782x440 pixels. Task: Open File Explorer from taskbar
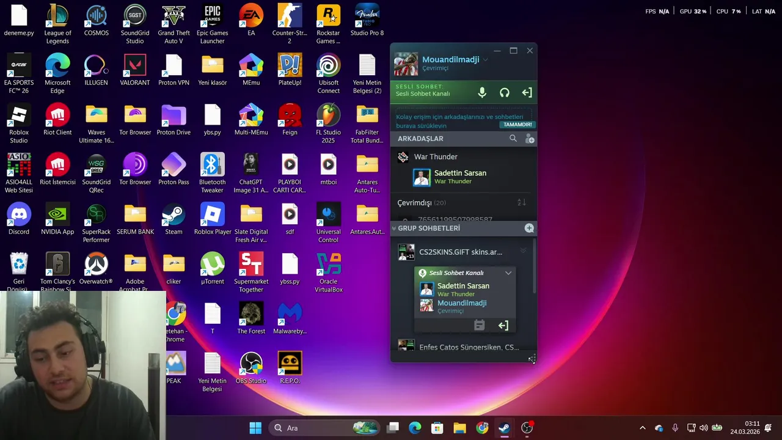[459, 428]
